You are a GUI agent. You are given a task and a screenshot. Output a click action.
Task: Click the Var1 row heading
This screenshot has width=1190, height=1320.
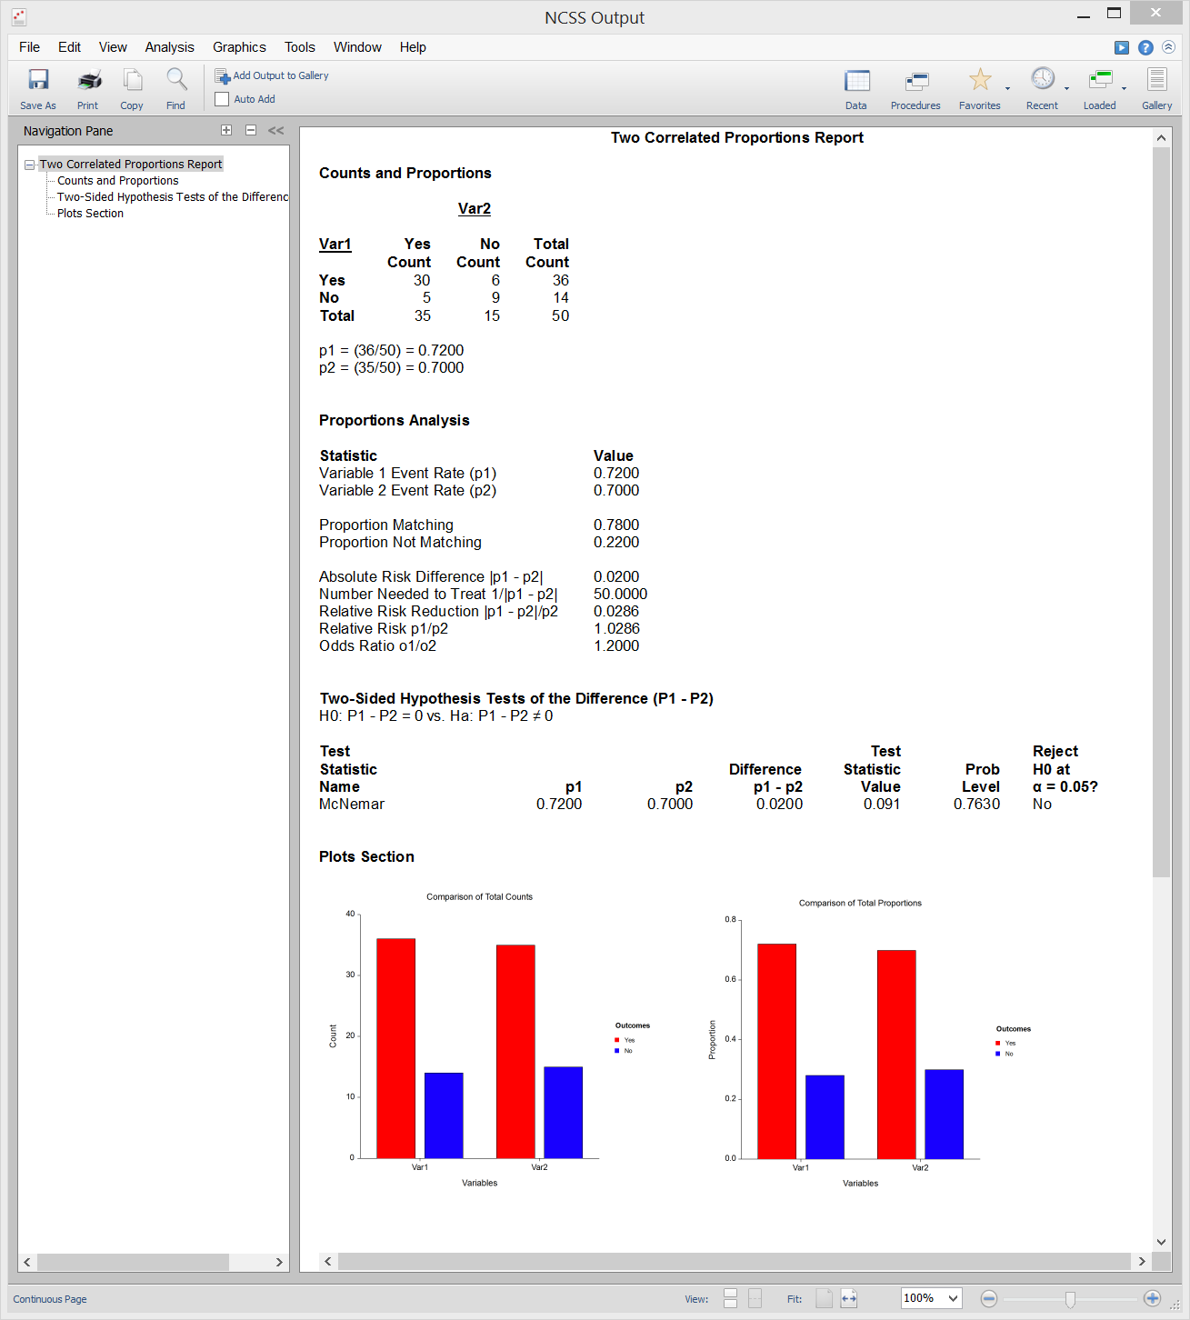[335, 245]
